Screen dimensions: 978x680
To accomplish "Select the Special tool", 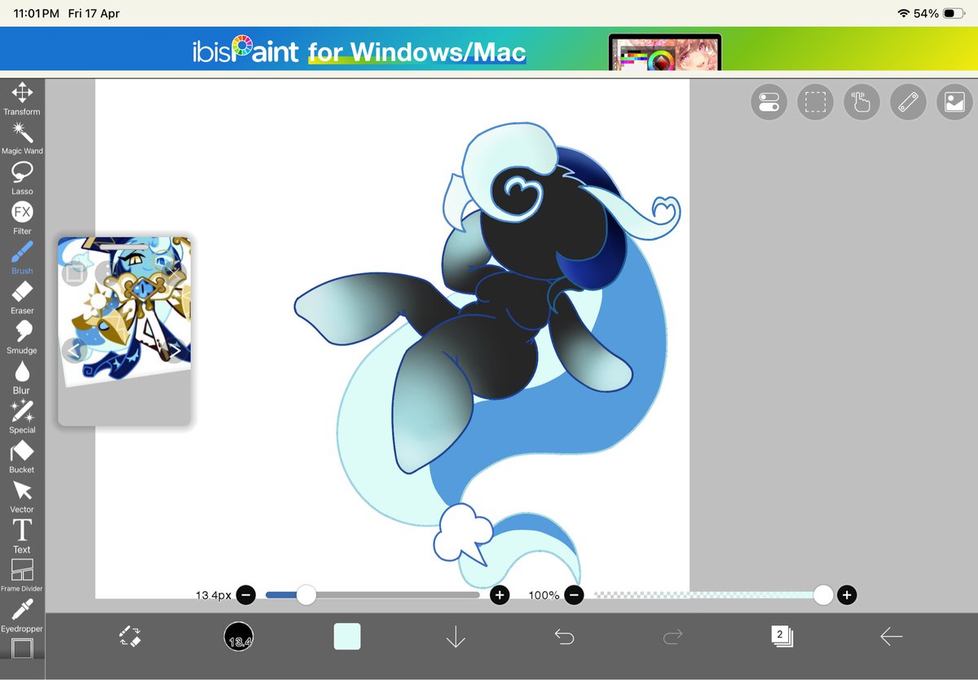I will pos(22,417).
